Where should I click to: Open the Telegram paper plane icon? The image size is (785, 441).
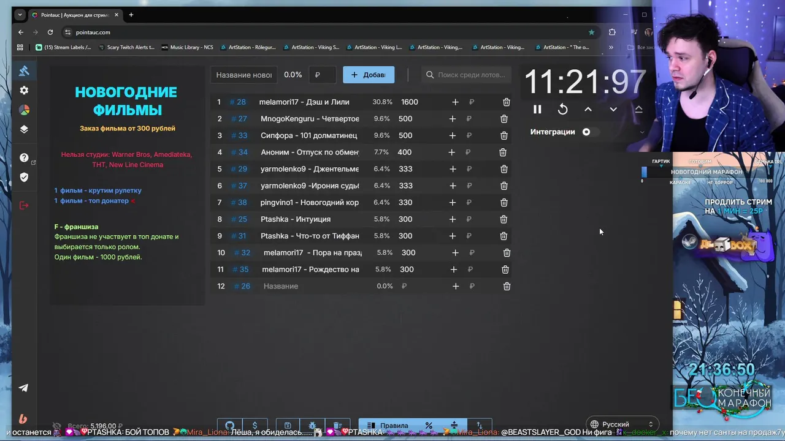coord(23,388)
